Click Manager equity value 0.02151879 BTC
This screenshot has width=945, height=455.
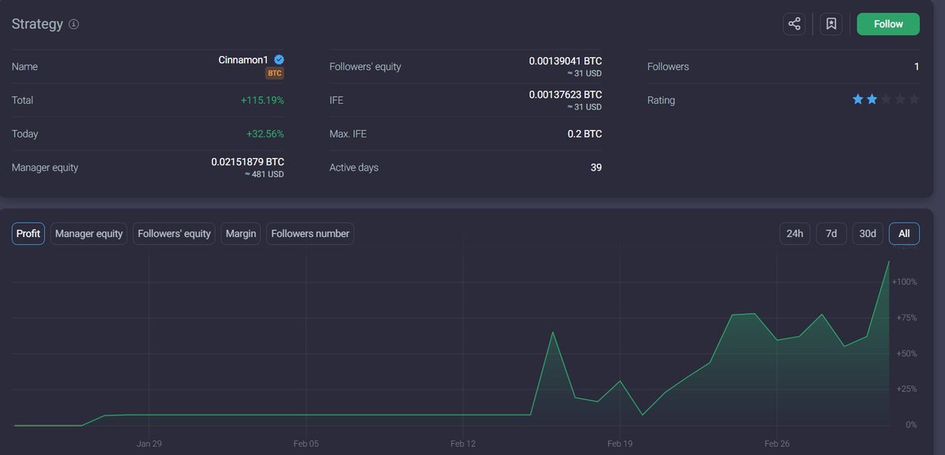click(247, 161)
